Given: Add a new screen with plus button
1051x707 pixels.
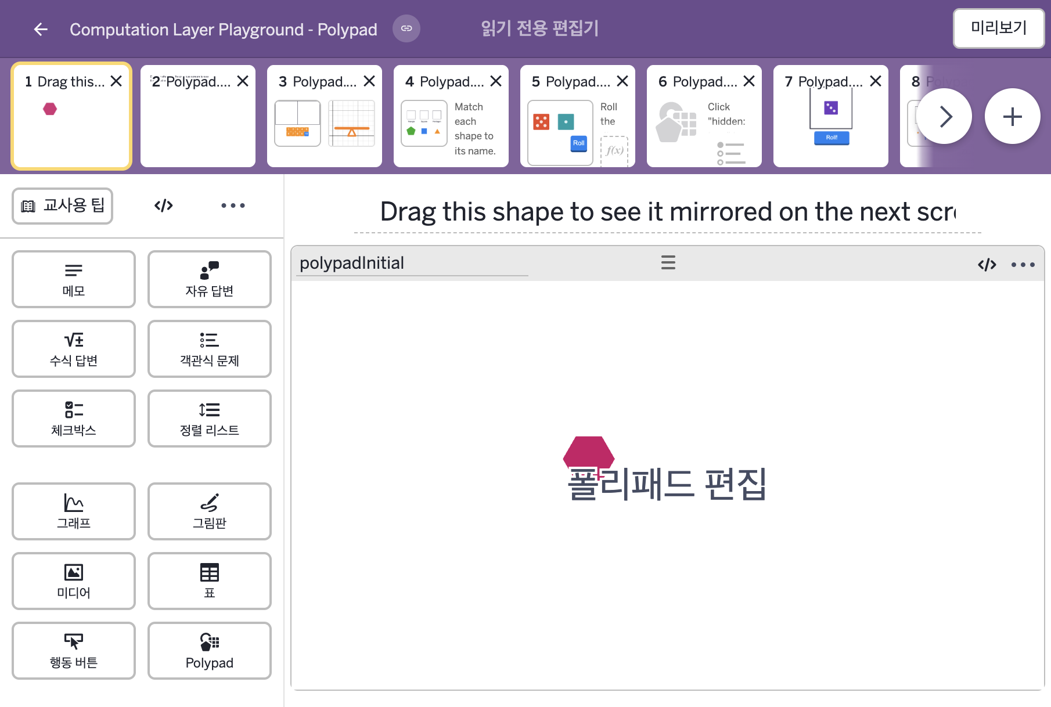Looking at the screenshot, I should (1013, 116).
